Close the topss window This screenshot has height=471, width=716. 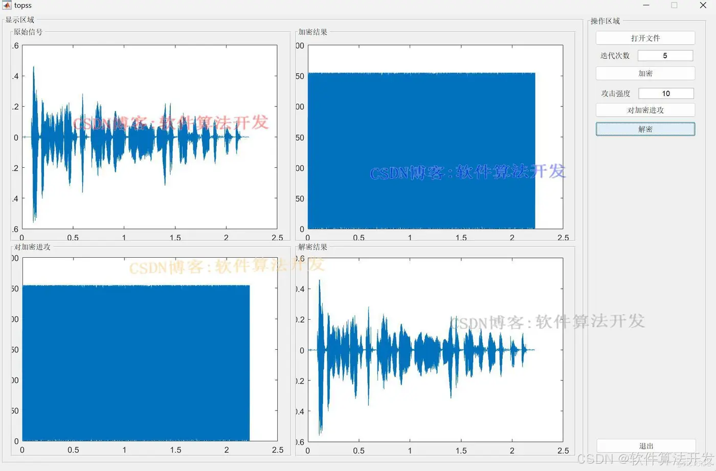(x=703, y=5)
